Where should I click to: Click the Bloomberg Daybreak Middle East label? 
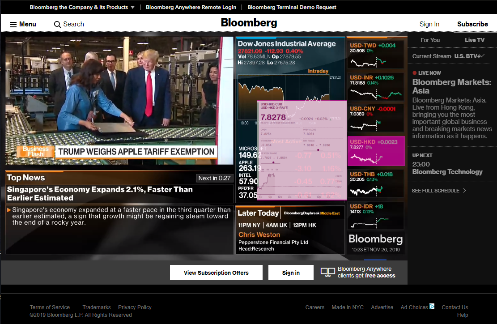(312, 213)
